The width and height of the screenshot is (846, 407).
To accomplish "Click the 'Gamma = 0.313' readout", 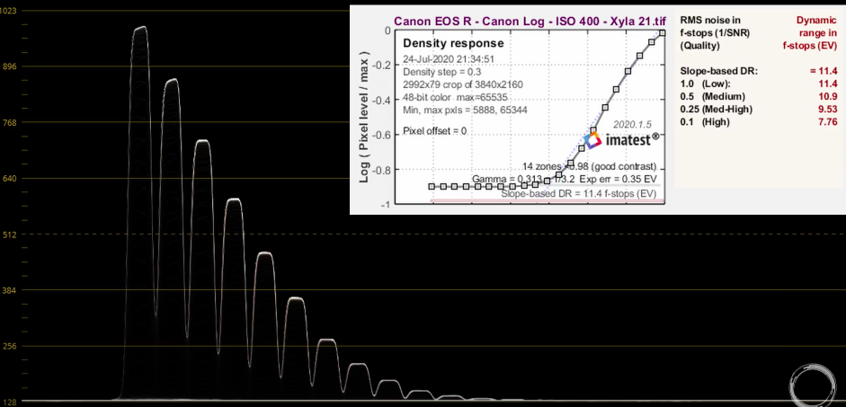I will click(507, 179).
